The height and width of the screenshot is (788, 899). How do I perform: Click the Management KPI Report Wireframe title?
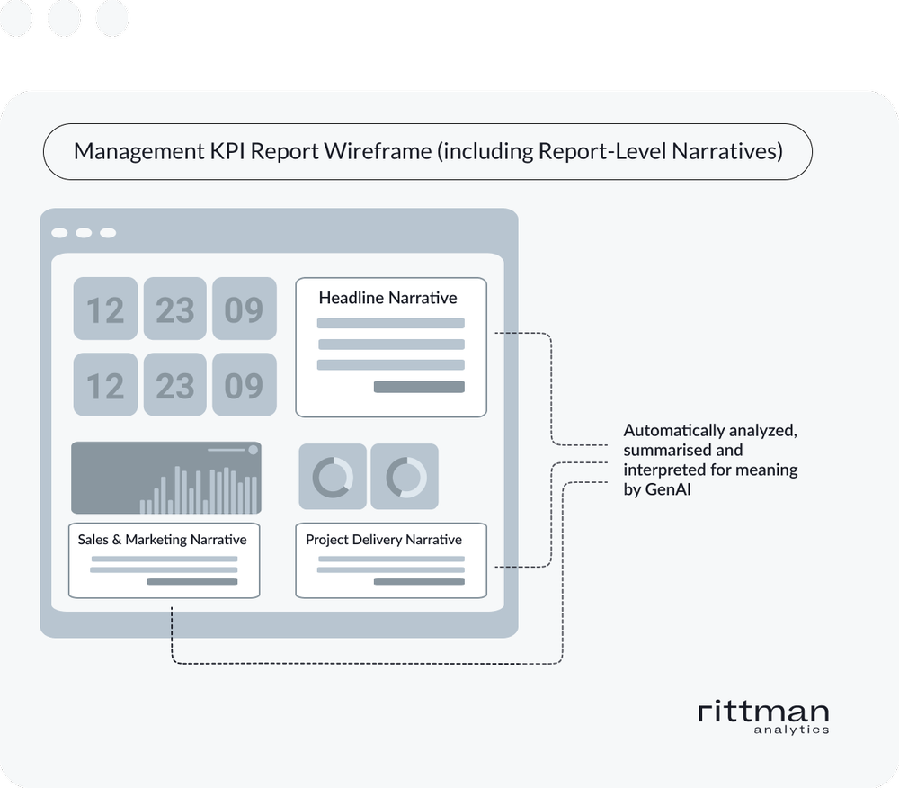point(428,151)
